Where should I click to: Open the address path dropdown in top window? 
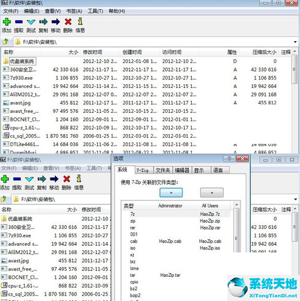click(x=295, y=42)
